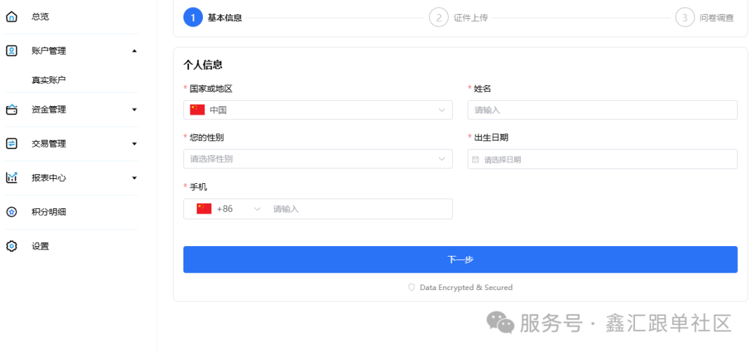Open the 请选择性别 gender dropdown
Screen dimensions: 756x353
(318, 159)
